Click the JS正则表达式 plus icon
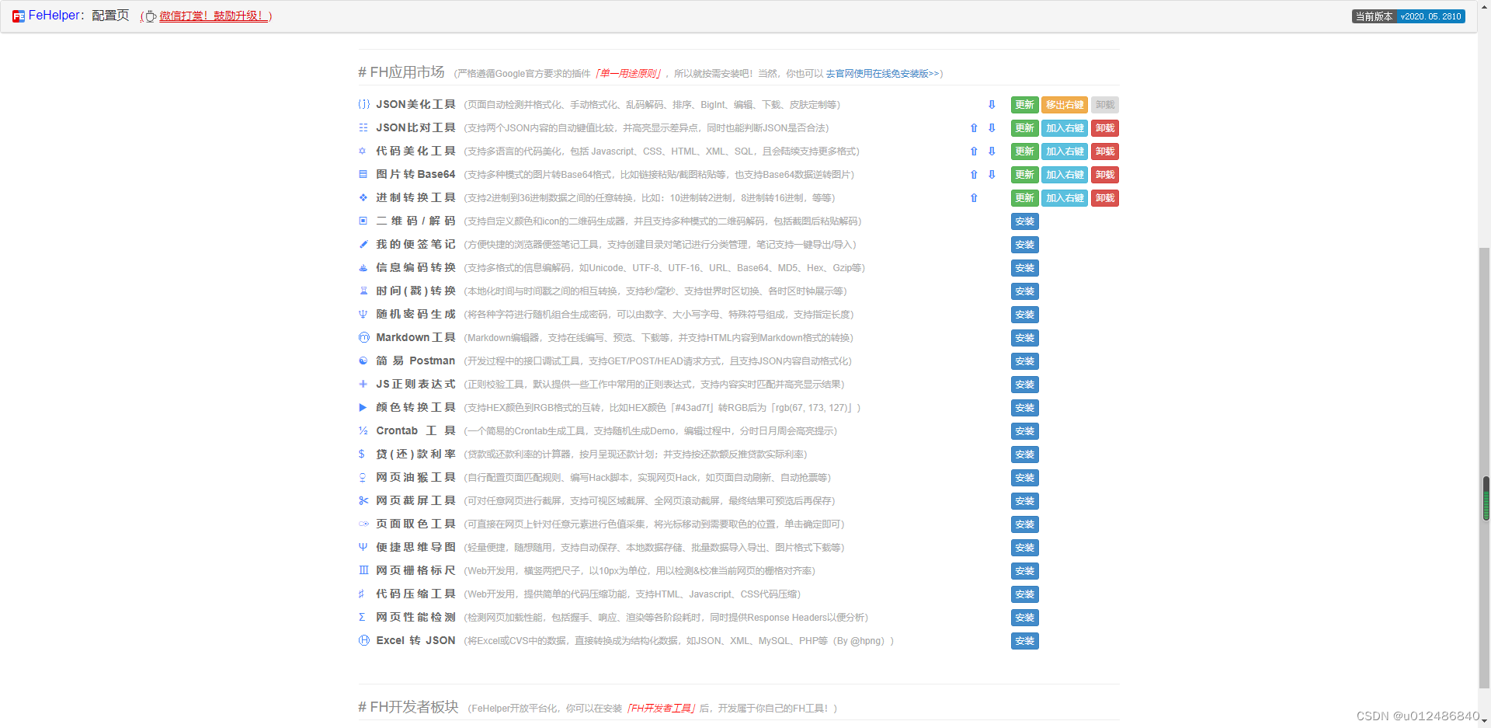The width and height of the screenshot is (1491, 728). click(x=363, y=384)
